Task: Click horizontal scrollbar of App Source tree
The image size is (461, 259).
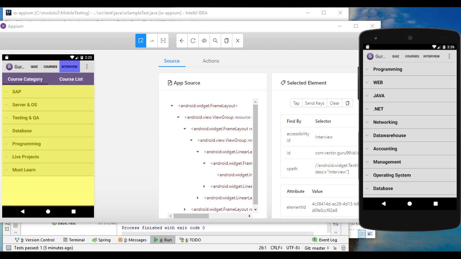Action: 191,216
